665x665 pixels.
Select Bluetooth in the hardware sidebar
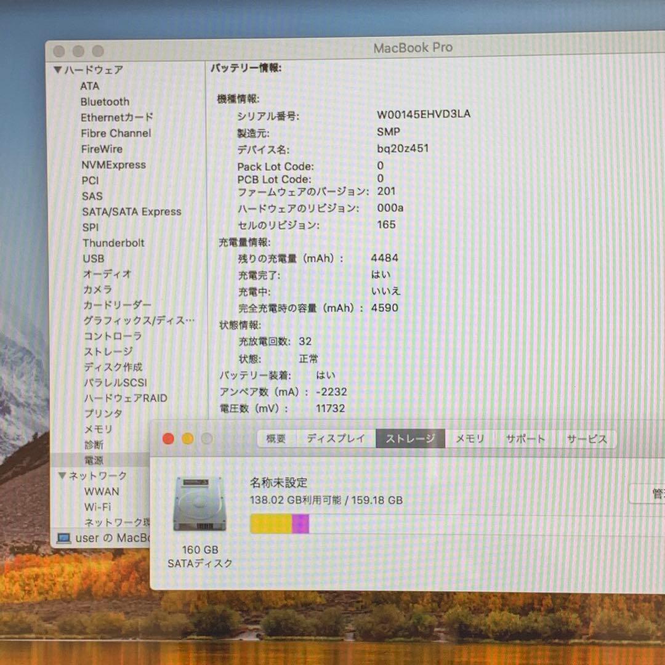click(x=105, y=102)
